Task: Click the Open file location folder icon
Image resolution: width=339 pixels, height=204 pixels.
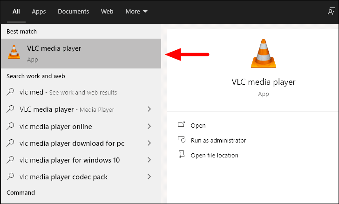Action: tap(182, 154)
